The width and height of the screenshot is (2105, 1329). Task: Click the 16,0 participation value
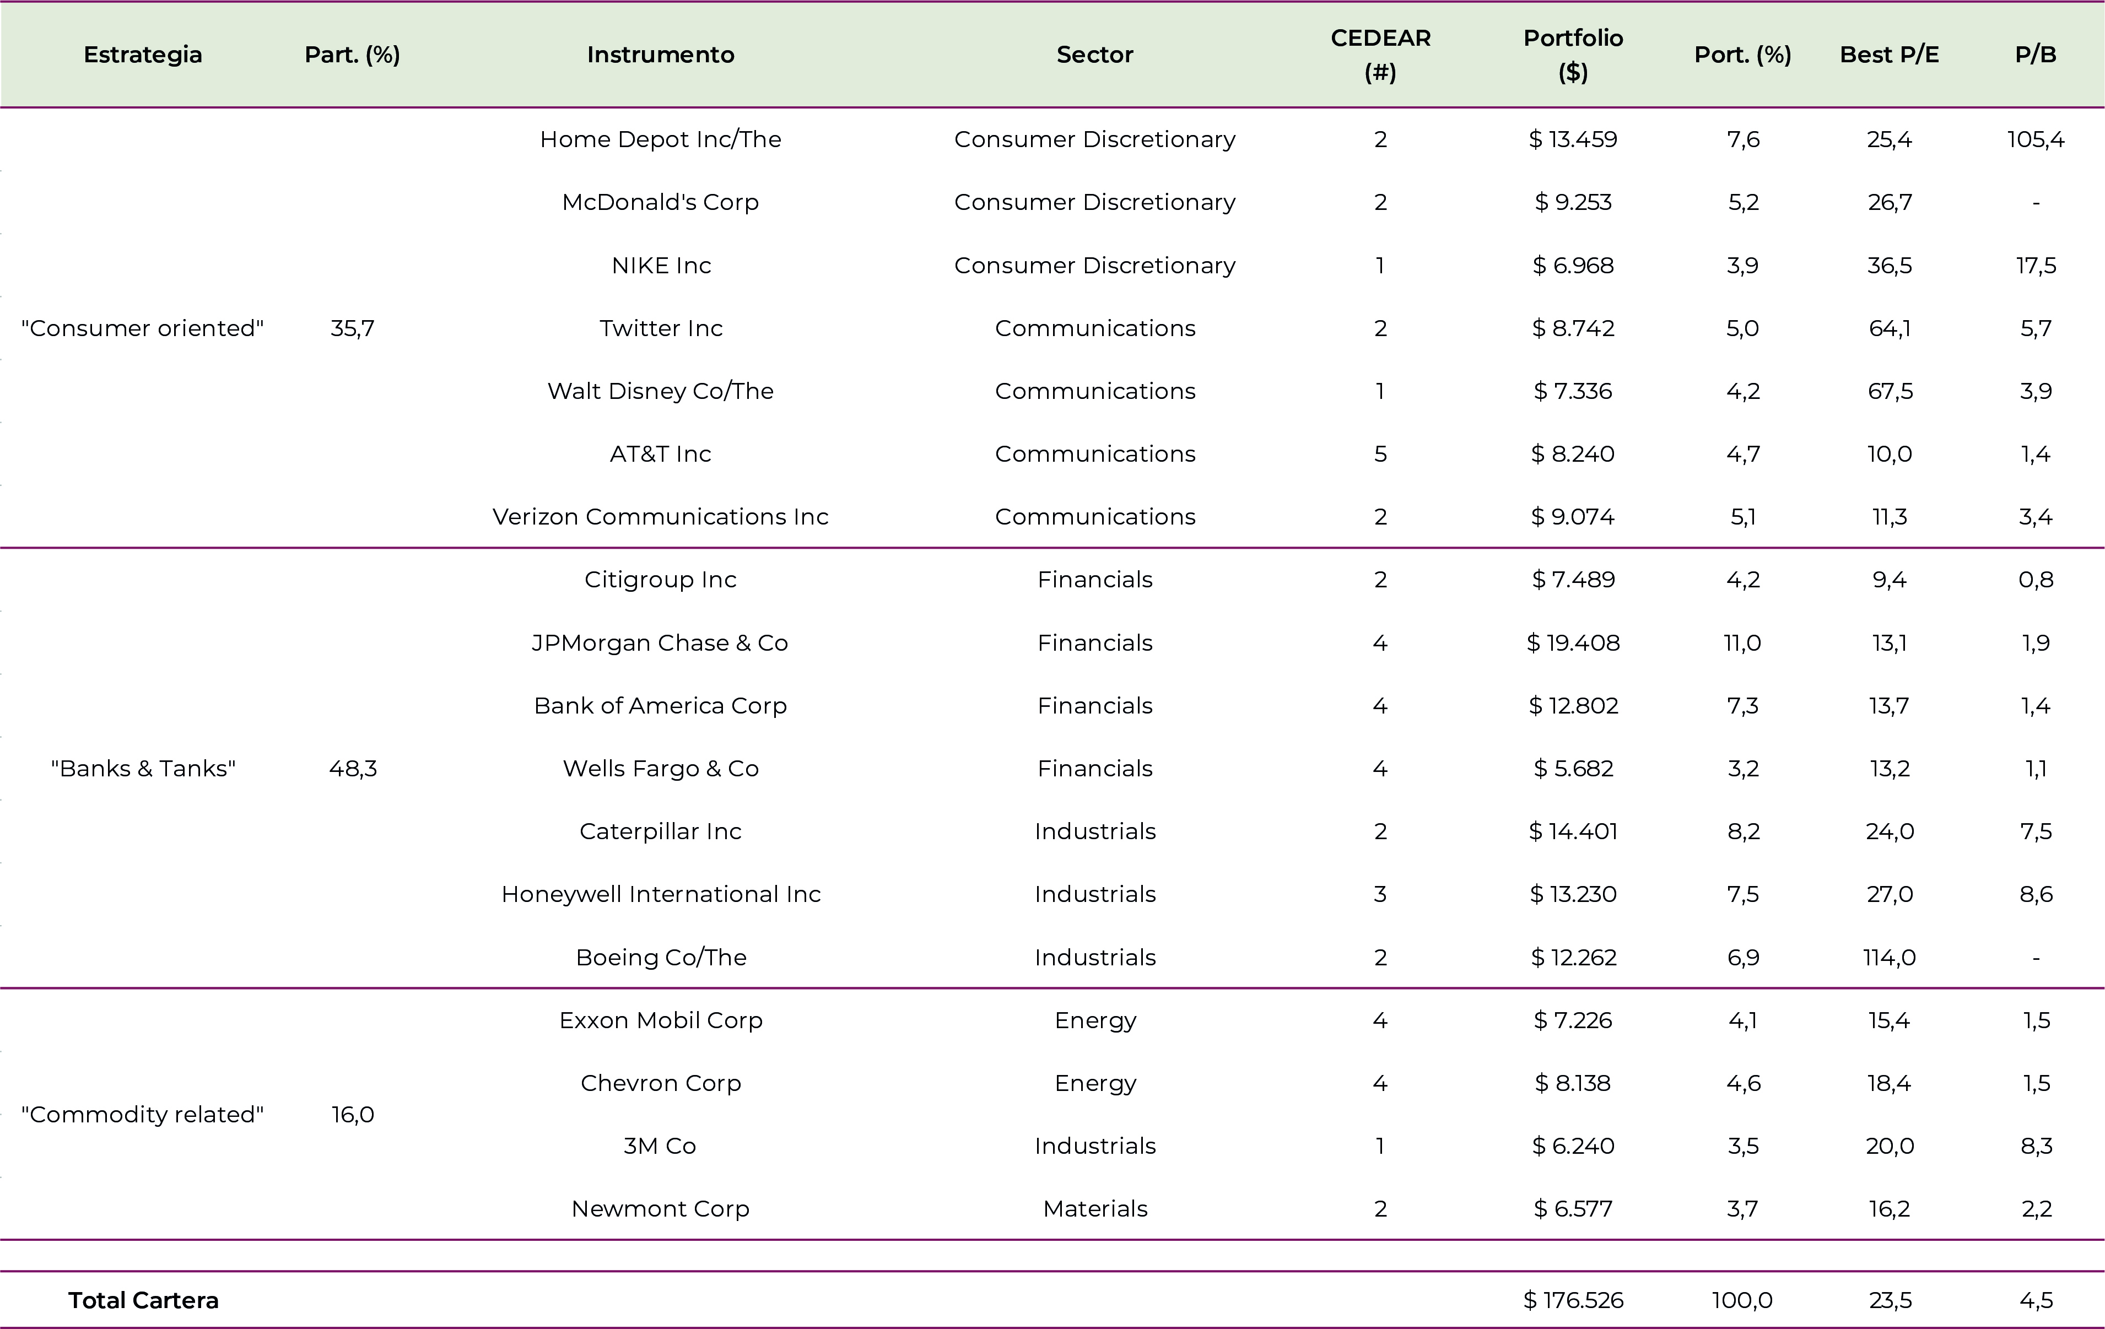tap(352, 1114)
